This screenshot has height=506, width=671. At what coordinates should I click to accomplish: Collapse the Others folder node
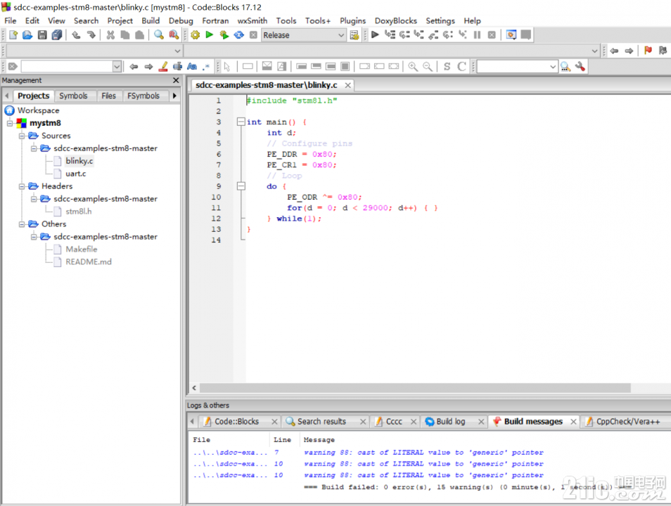click(21, 224)
